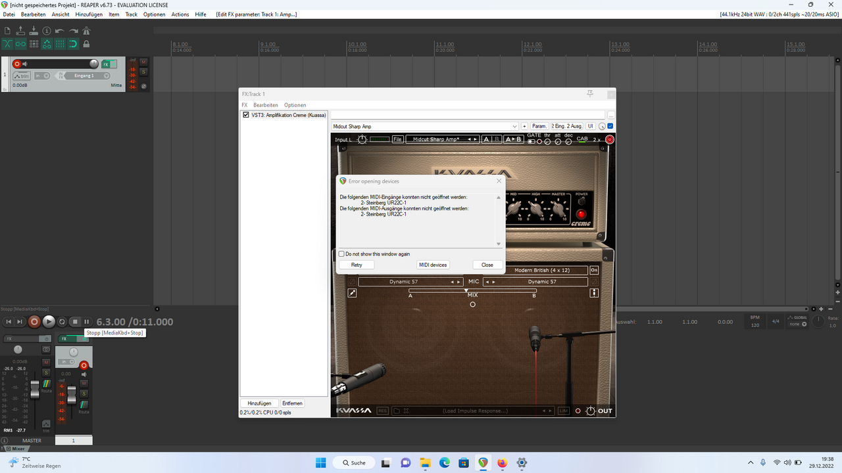Save project using the download-arrow toolbar icon

34,31
